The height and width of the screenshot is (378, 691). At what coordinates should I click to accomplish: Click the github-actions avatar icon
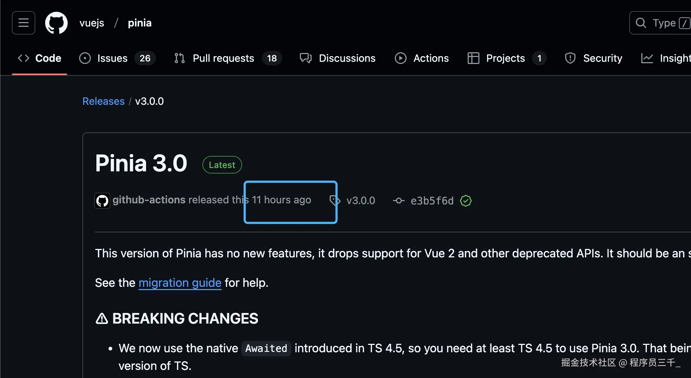[x=102, y=201]
